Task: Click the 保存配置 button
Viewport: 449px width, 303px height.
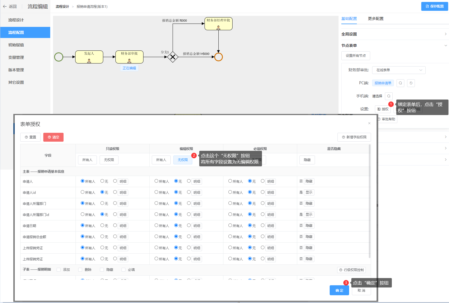Action: click(435, 6)
